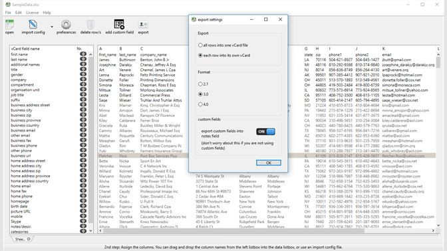This screenshot has width=447, height=251.
Task: Select 'home address city' field
Action: 26,166
